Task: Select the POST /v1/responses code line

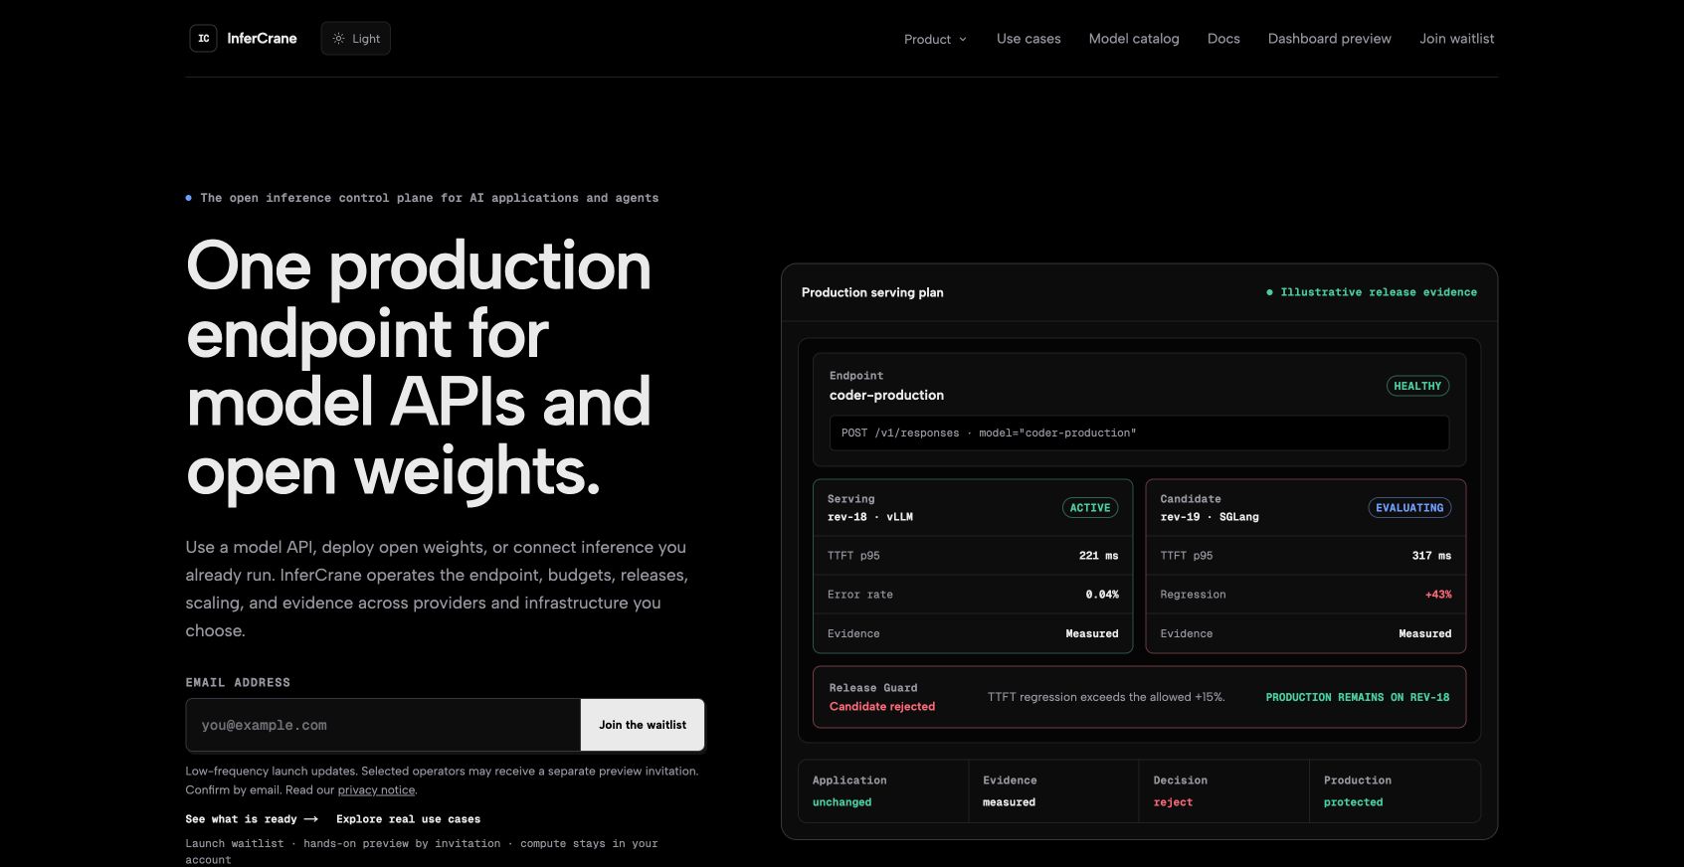Action: click(x=1139, y=433)
